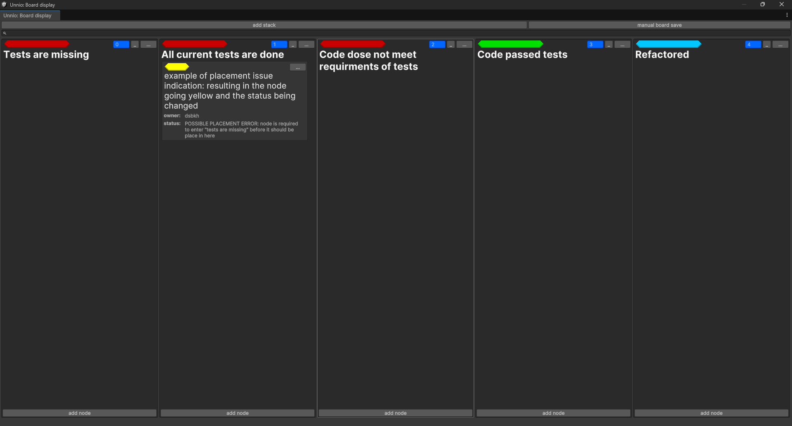Screen dimensions: 792x426
Task: Click the Unnio app icon in title bar
Action: pos(4,5)
